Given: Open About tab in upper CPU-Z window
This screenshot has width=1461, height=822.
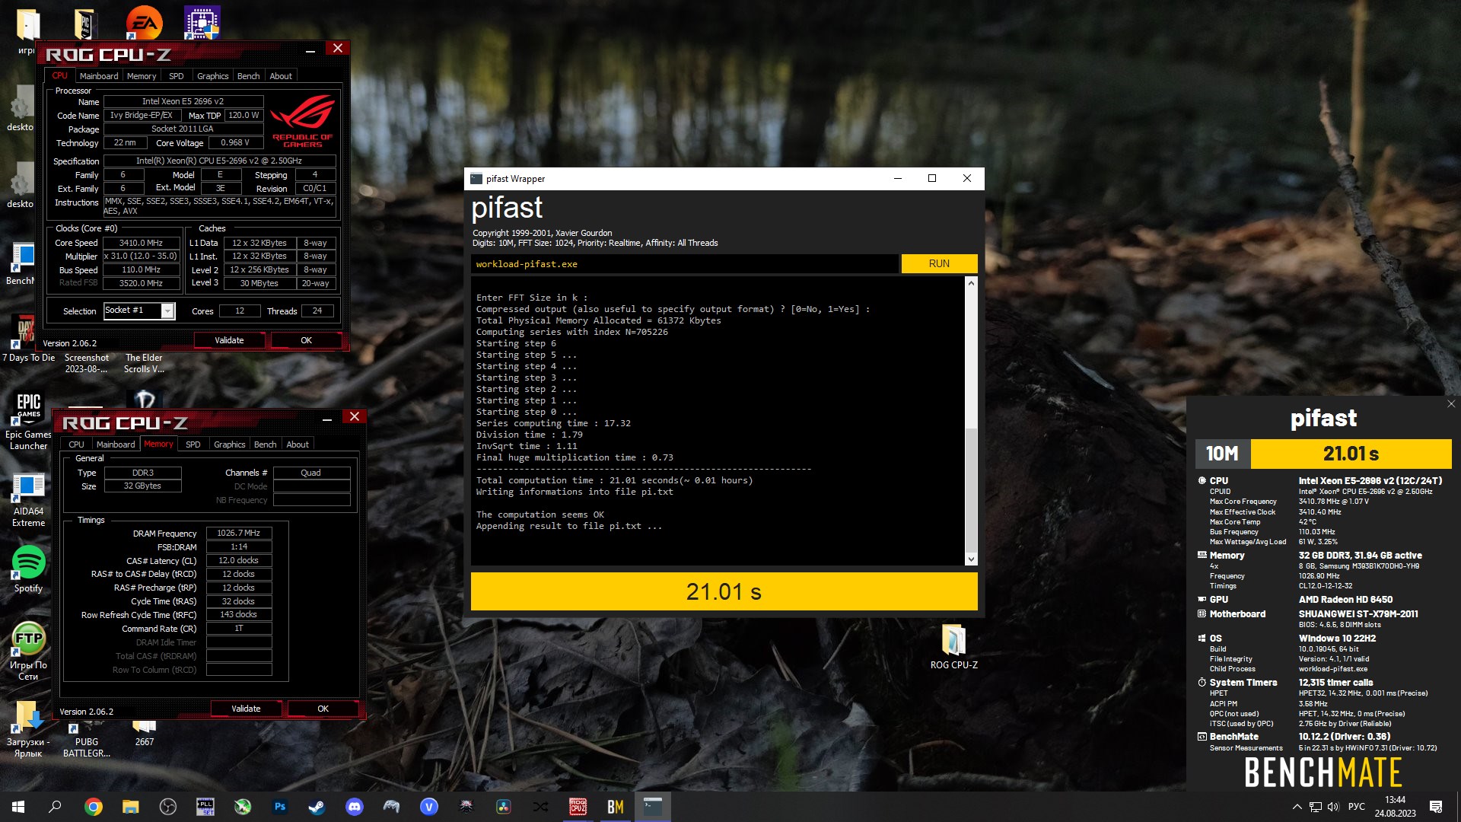Looking at the screenshot, I should (x=281, y=76).
